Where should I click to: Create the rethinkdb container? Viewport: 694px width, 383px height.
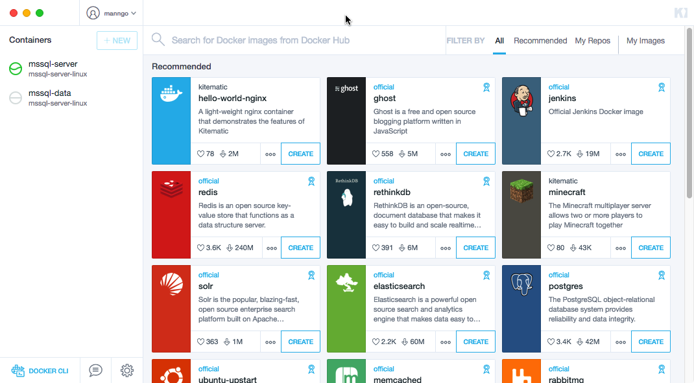476,248
